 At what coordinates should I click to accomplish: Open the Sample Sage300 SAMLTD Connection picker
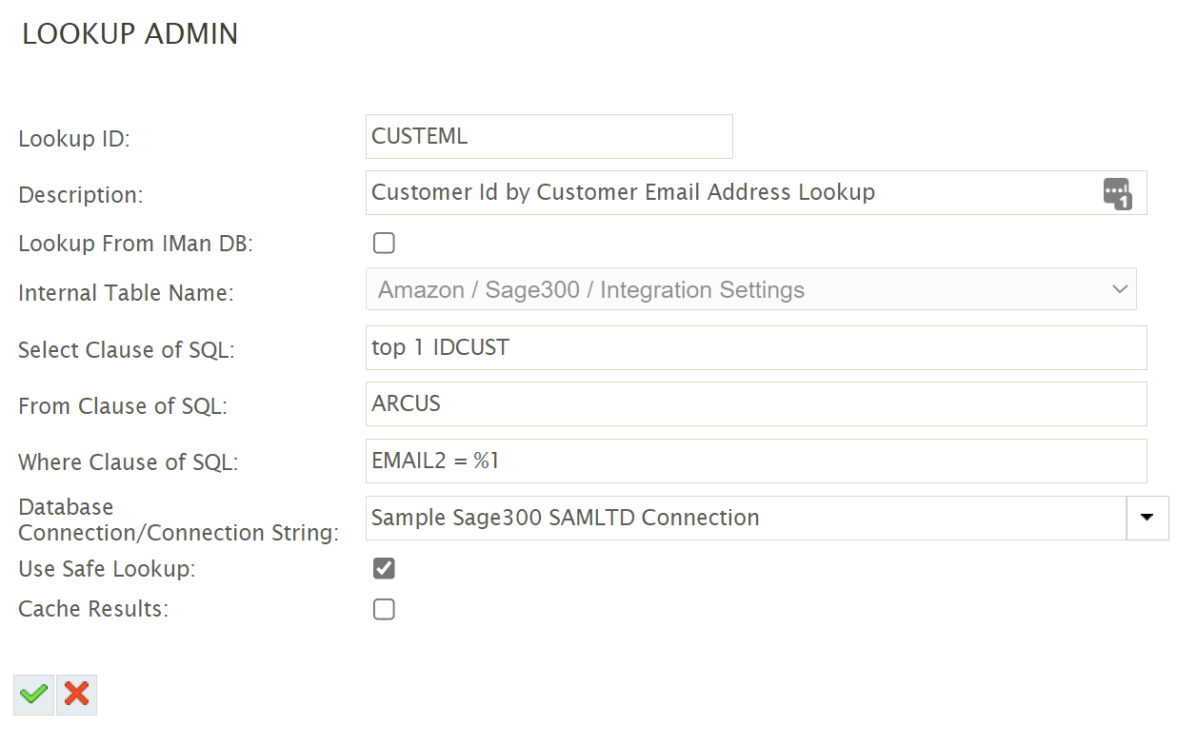(x=1147, y=518)
